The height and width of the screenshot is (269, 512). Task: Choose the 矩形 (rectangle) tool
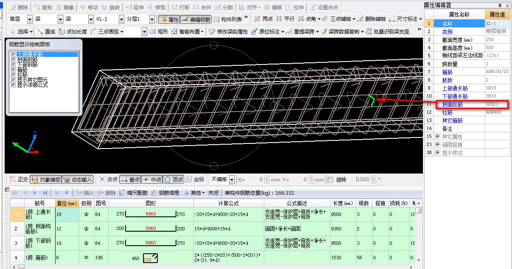click(x=159, y=31)
